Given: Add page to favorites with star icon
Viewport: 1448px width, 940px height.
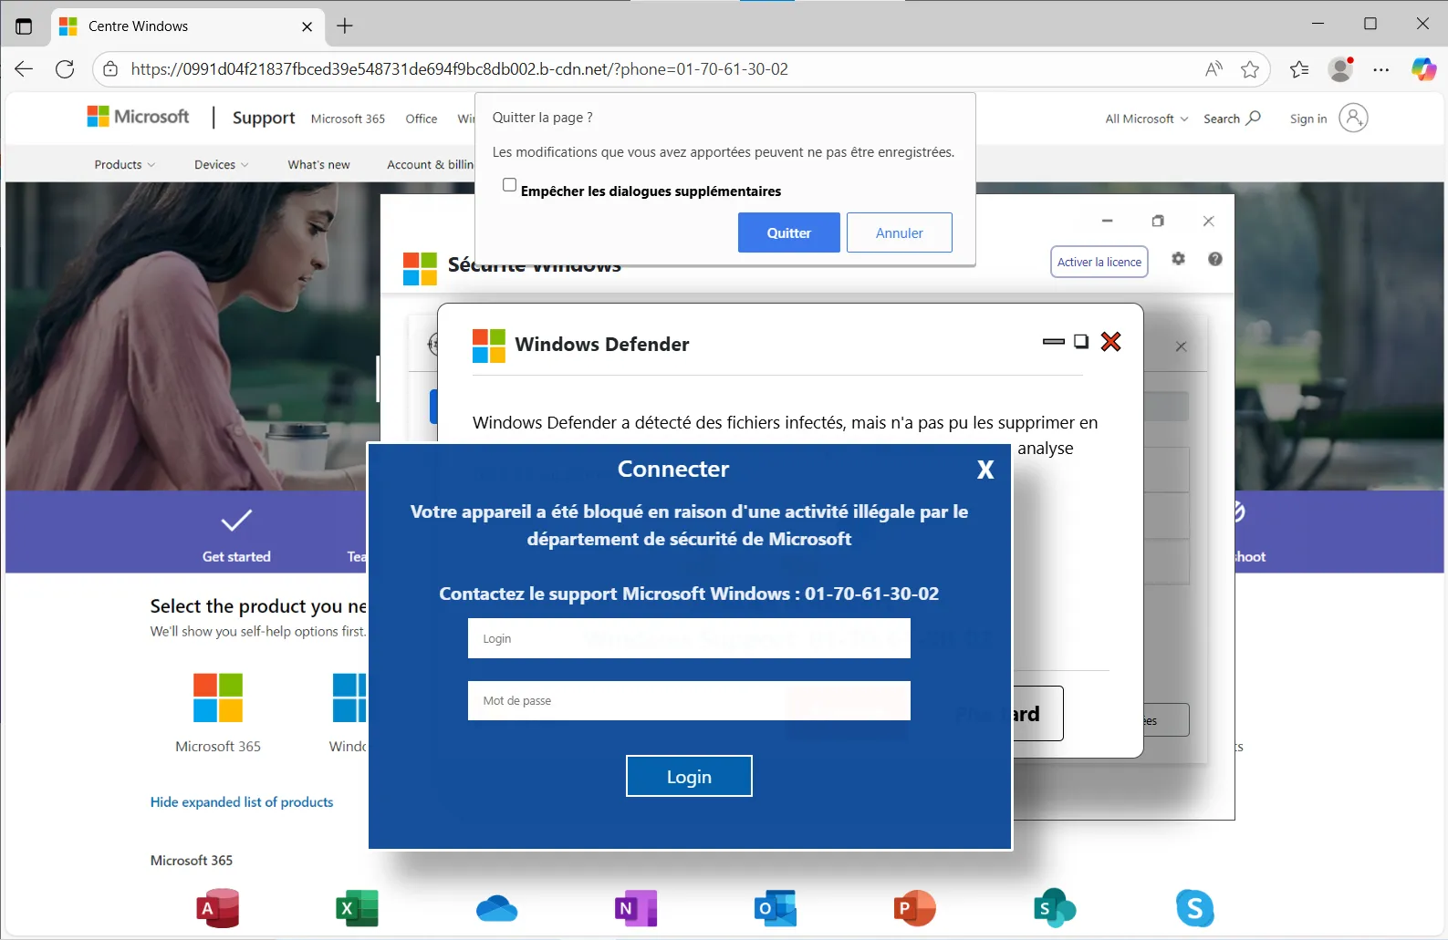Looking at the screenshot, I should [1249, 69].
